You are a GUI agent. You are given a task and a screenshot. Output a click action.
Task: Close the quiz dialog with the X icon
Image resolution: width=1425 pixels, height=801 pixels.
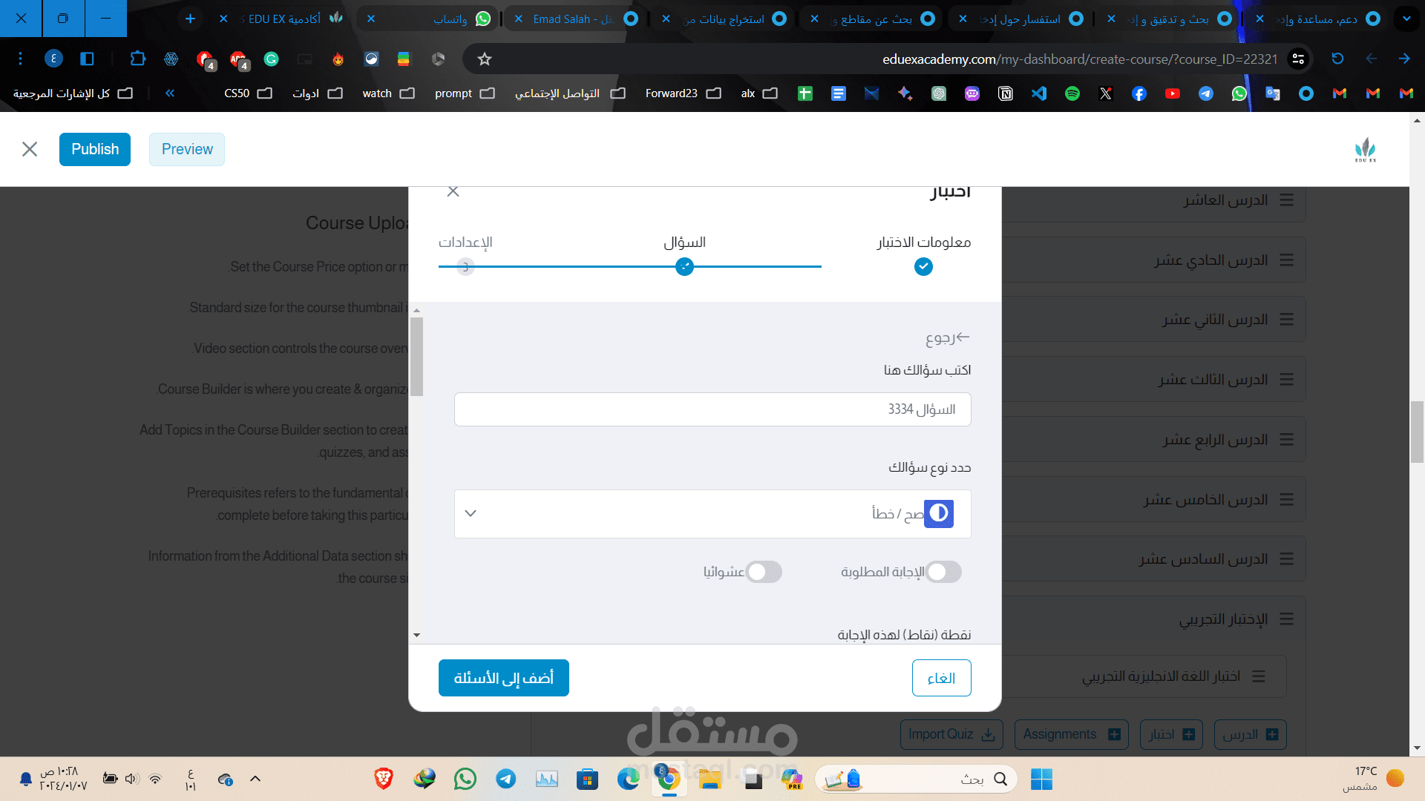pos(453,191)
